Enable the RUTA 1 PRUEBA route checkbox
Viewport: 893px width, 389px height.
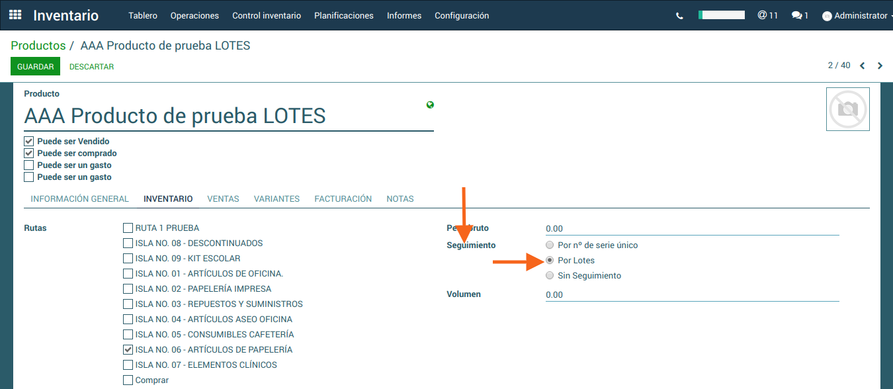128,228
